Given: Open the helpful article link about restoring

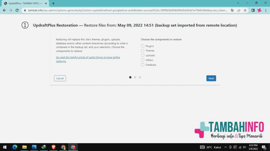Looking at the screenshot, I should (88, 59).
